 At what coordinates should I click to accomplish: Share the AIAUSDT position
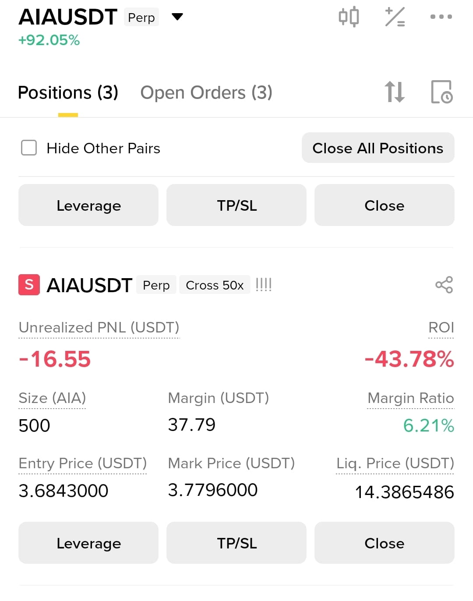444,285
